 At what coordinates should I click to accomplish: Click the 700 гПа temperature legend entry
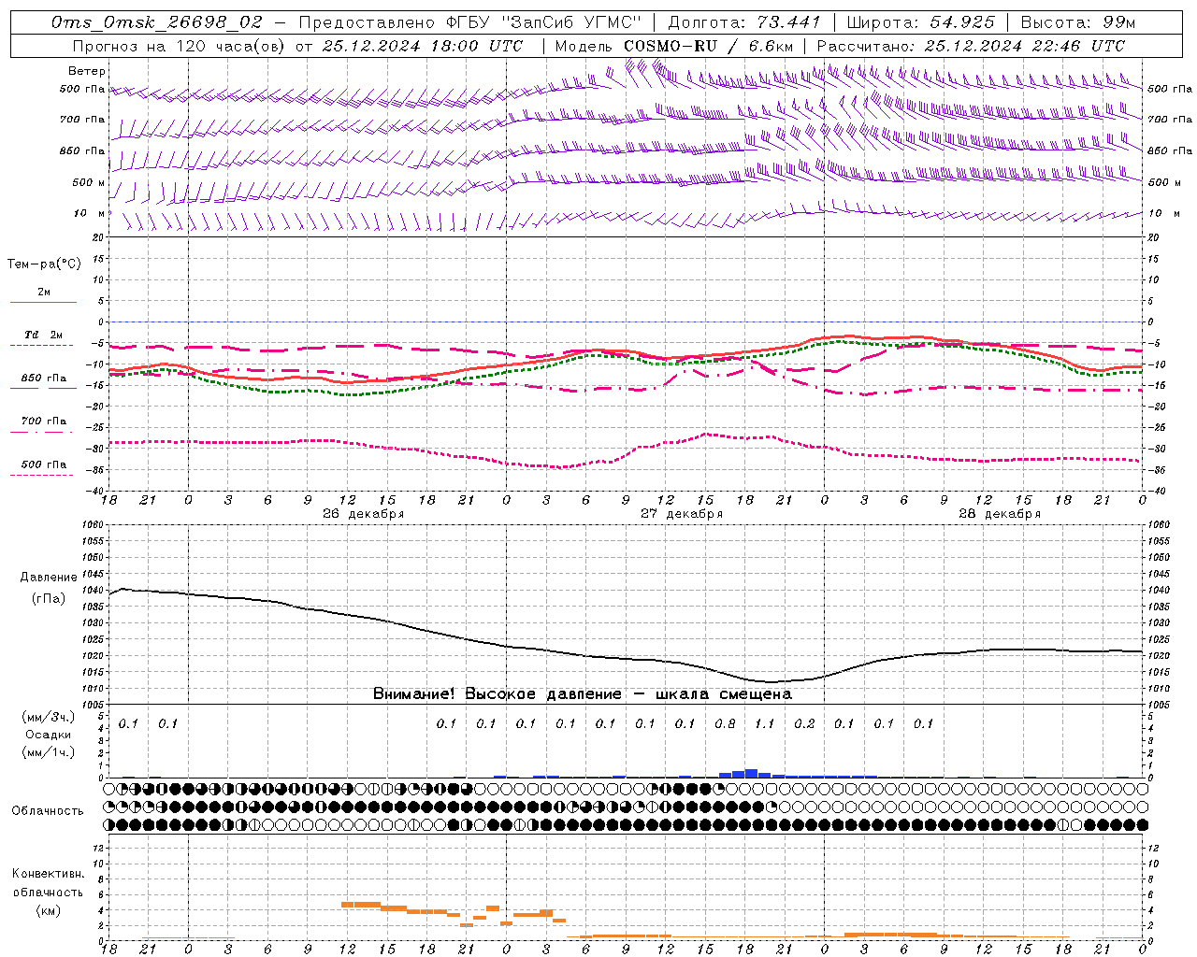44,421
